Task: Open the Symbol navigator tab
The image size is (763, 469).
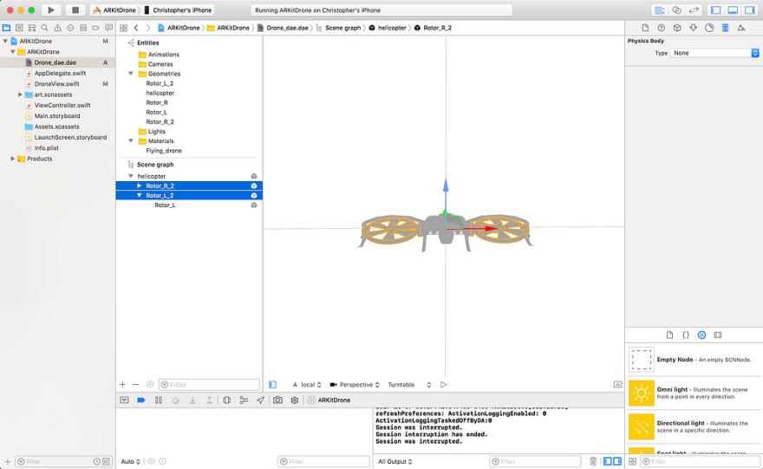Action: (x=32, y=28)
